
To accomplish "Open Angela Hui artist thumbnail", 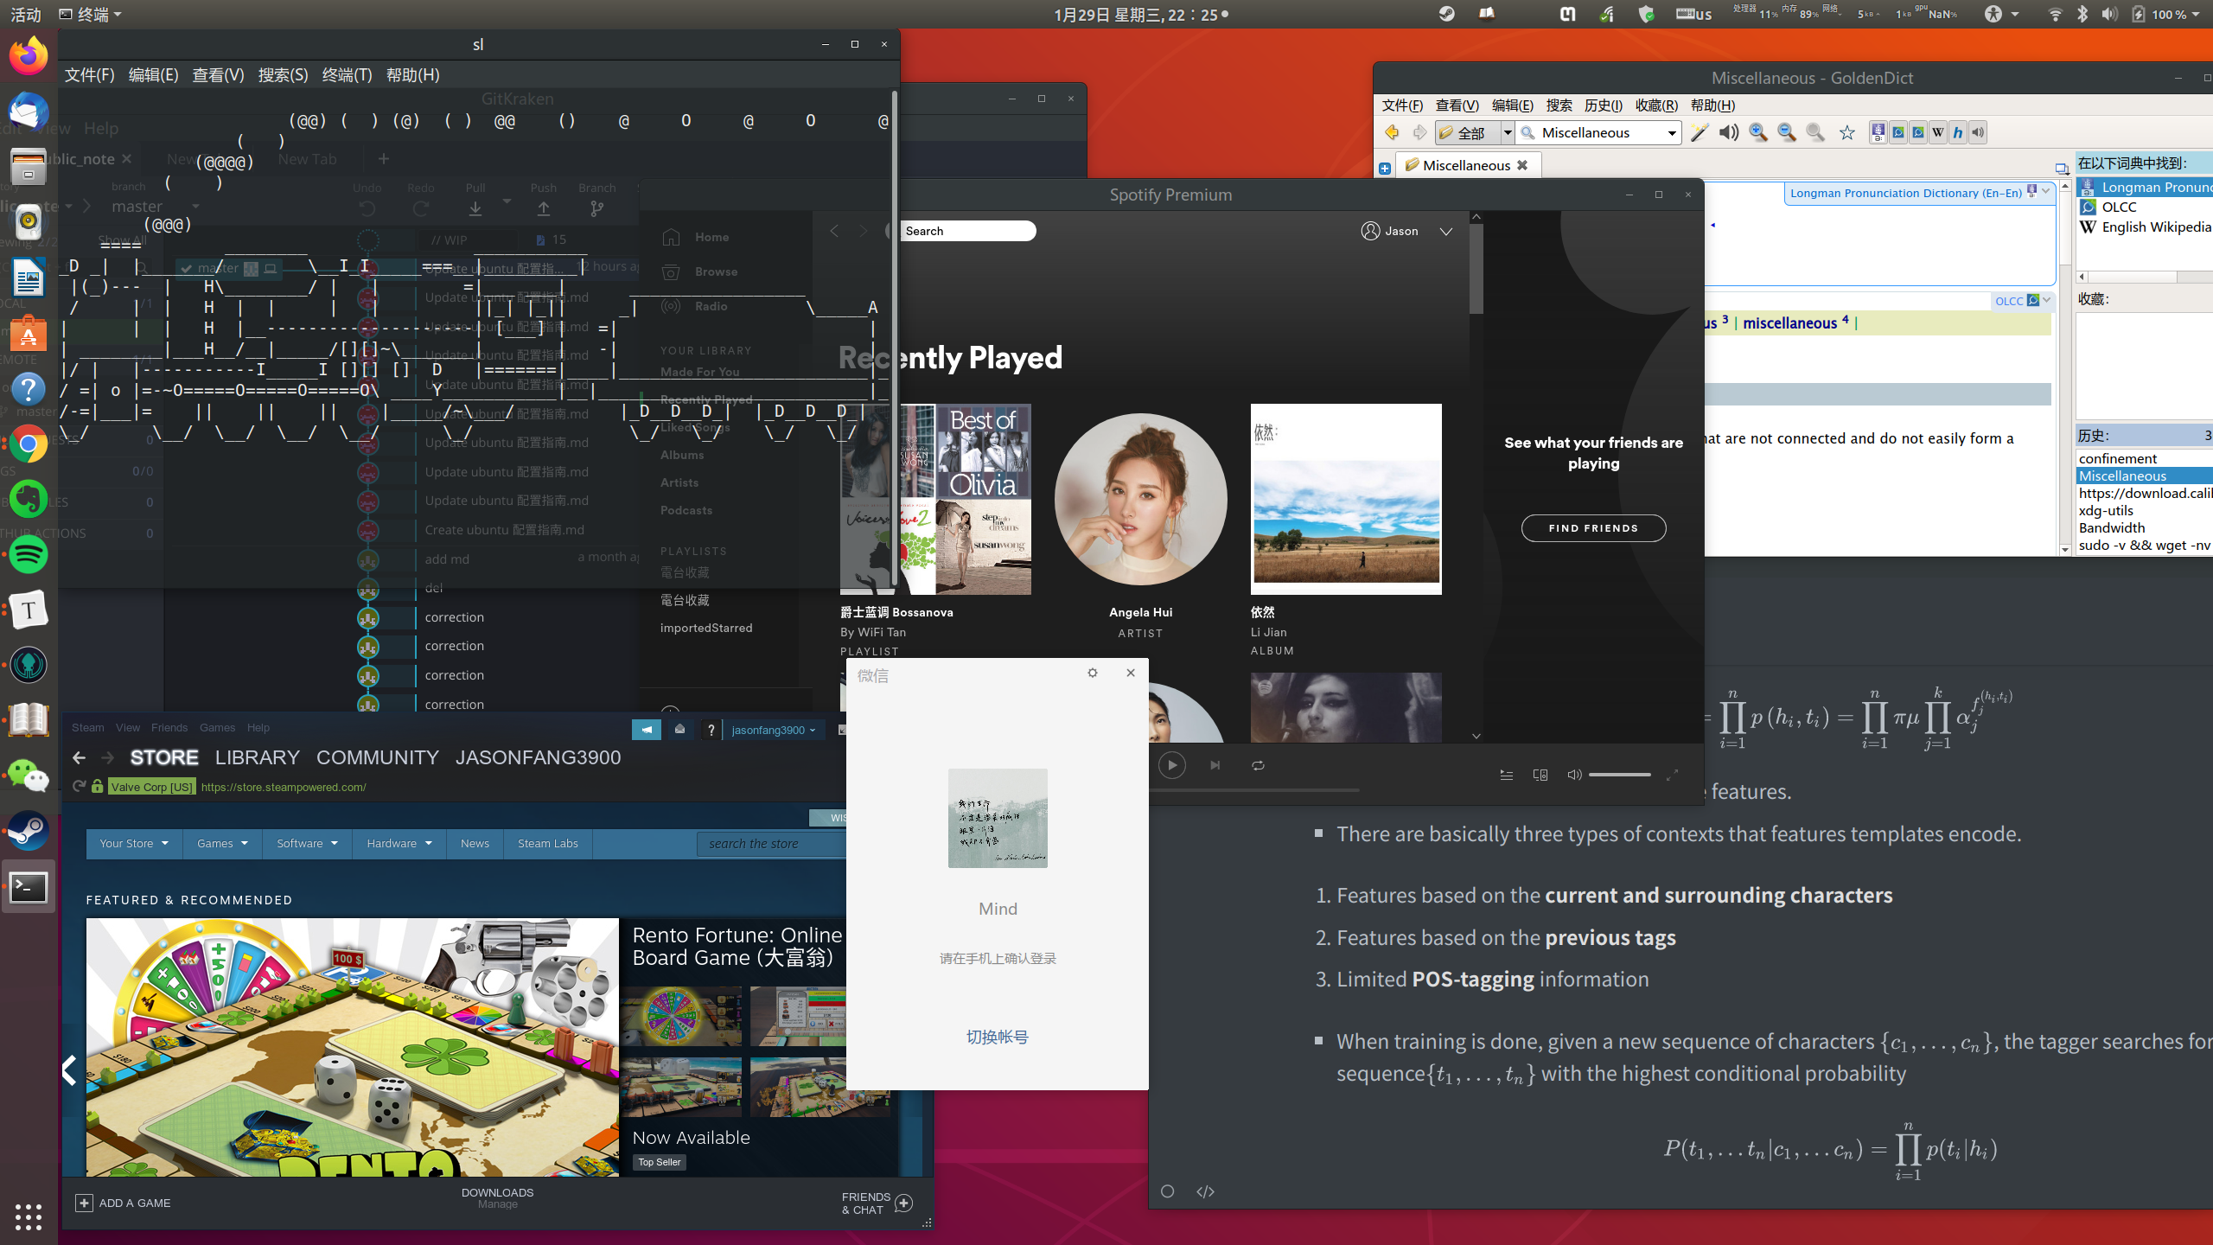I will click(1140, 499).
